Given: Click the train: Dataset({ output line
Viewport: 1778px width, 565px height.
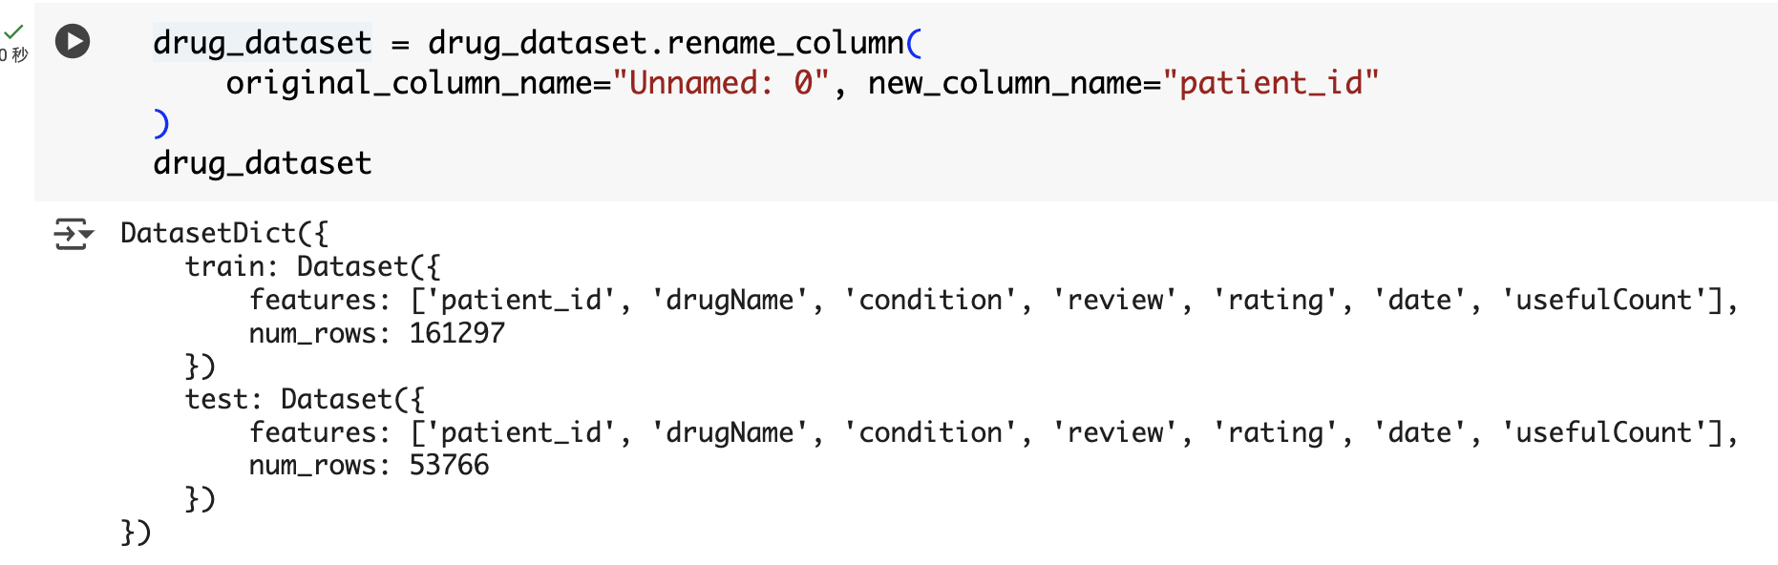Looking at the screenshot, I should pos(312,266).
